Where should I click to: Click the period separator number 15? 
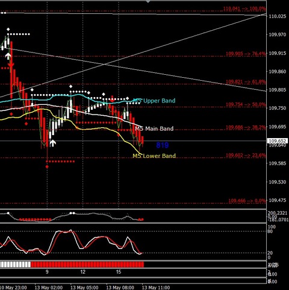tap(119, 272)
